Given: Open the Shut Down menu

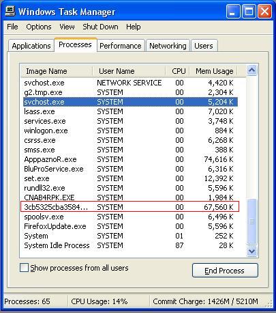Looking at the screenshot, I should tap(100, 27).
